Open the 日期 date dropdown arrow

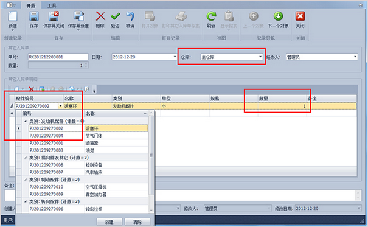(175, 57)
